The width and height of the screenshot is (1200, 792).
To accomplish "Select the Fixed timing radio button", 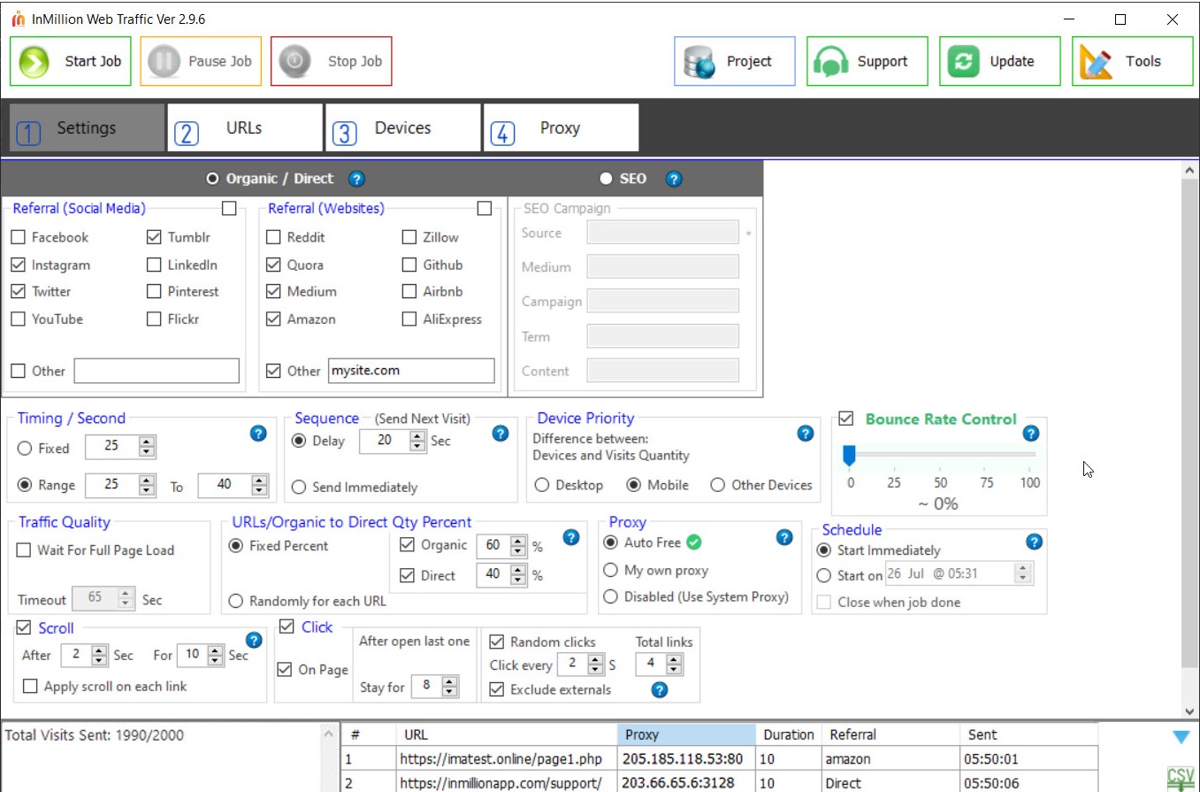I will 25,449.
